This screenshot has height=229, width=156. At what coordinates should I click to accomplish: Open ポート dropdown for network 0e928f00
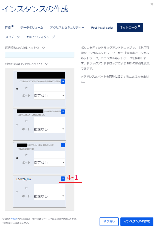pos(49,129)
